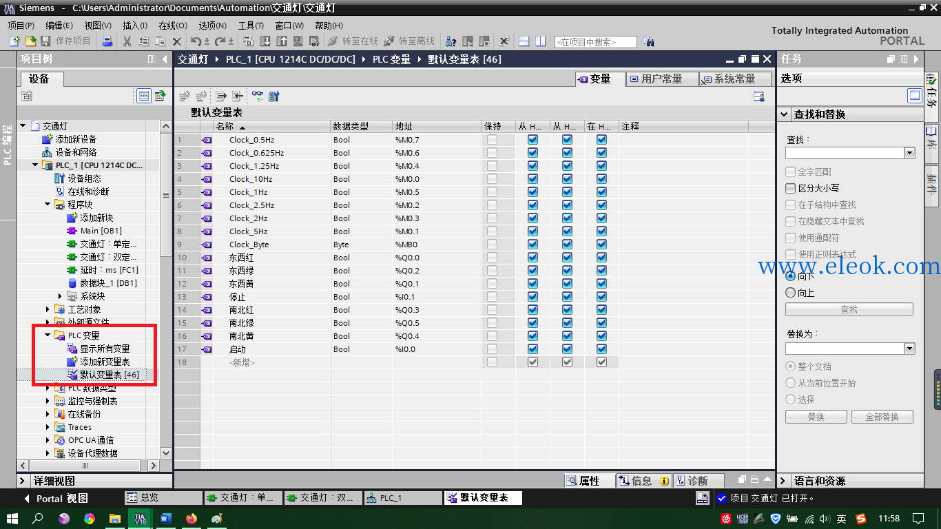The height and width of the screenshot is (529, 941).
Task: Open the TIA Portal V16 taskbar icon
Action: coord(140,518)
